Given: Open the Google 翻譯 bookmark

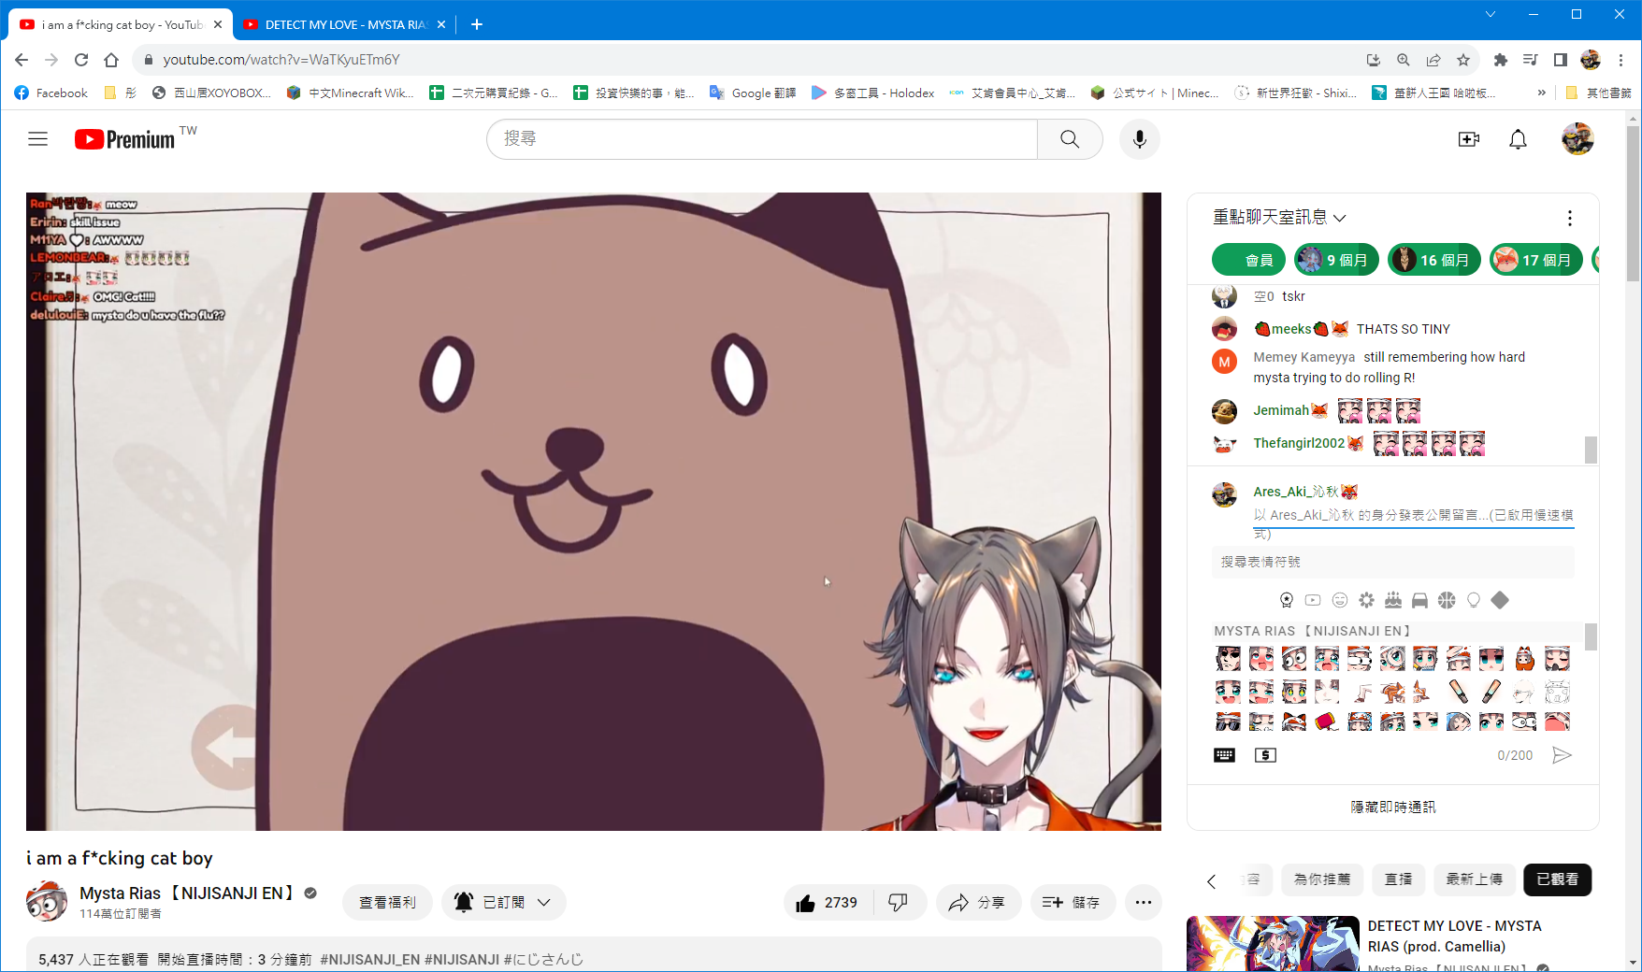Looking at the screenshot, I should coord(753,93).
